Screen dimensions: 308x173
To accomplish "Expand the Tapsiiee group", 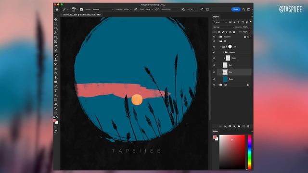I will (218, 37).
